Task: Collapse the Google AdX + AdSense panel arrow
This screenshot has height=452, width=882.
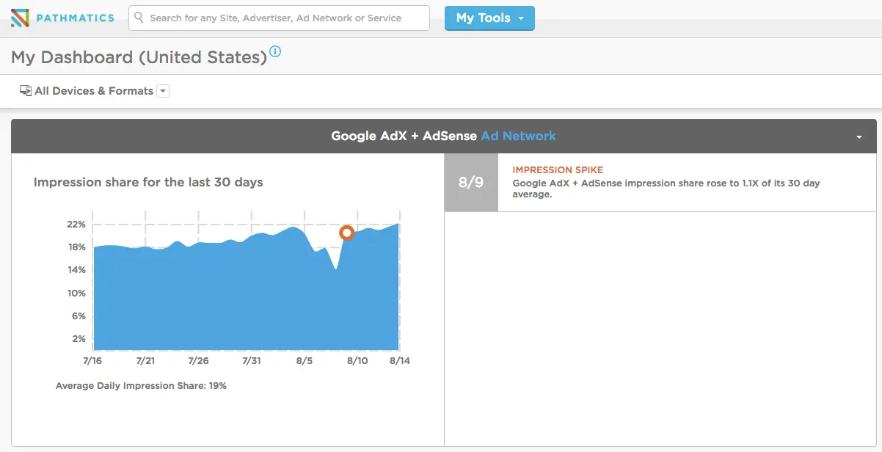Action: click(859, 136)
